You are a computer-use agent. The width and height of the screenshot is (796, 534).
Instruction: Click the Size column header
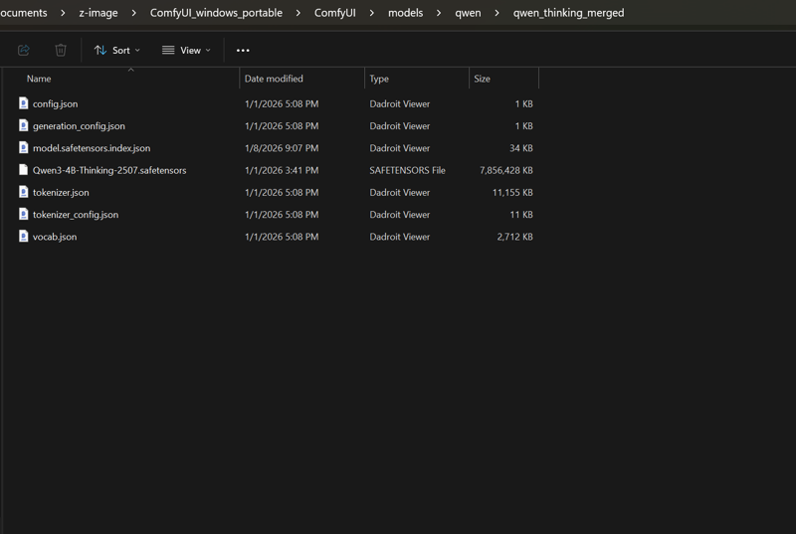click(482, 79)
